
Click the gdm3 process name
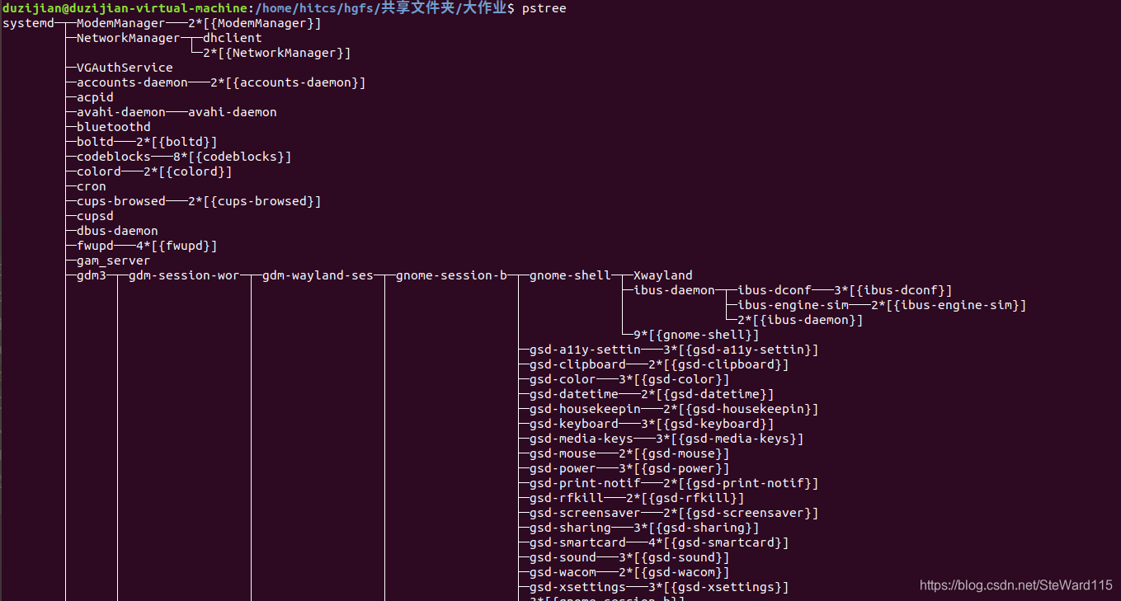click(92, 275)
